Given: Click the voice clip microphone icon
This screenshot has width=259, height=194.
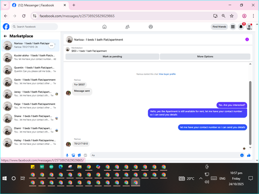Looking at the screenshot, I should tap(67, 155).
